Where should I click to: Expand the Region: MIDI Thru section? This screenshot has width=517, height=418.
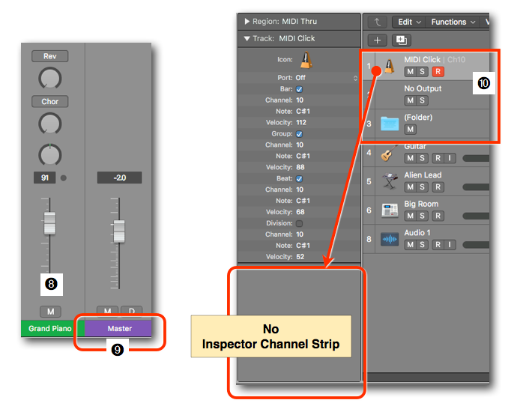247,22
